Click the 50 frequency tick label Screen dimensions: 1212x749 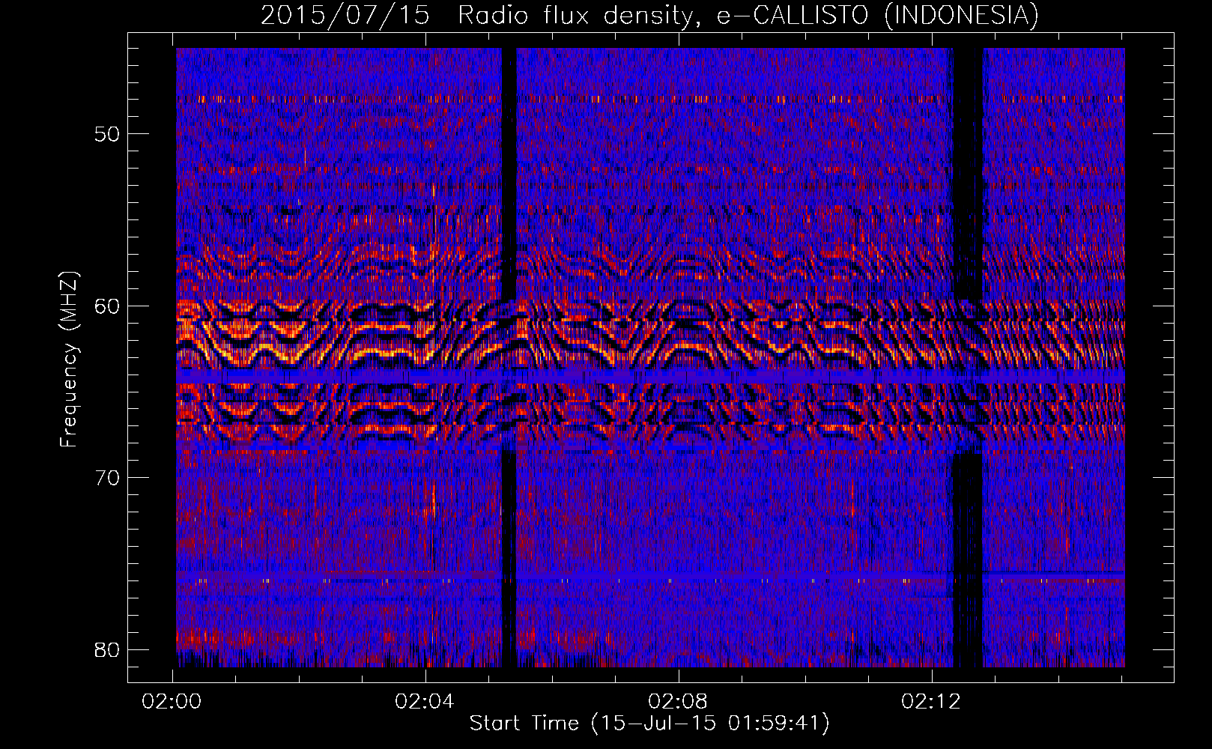click(x=107, y=134)
